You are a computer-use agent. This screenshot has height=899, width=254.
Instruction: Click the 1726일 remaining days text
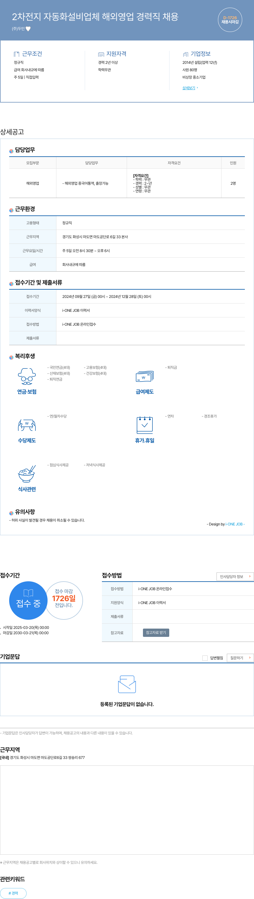point(64,598)
